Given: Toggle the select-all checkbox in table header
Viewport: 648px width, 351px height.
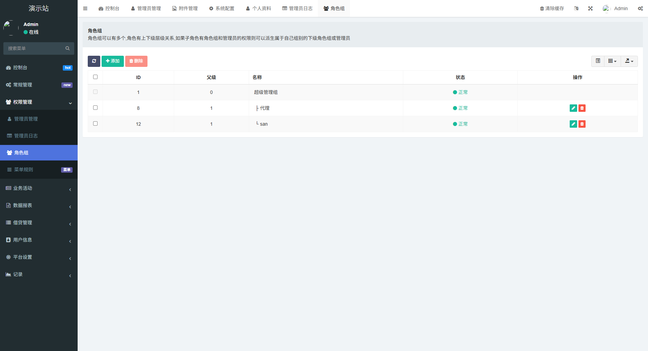Looking at the screenshot, I should point(95,77).
